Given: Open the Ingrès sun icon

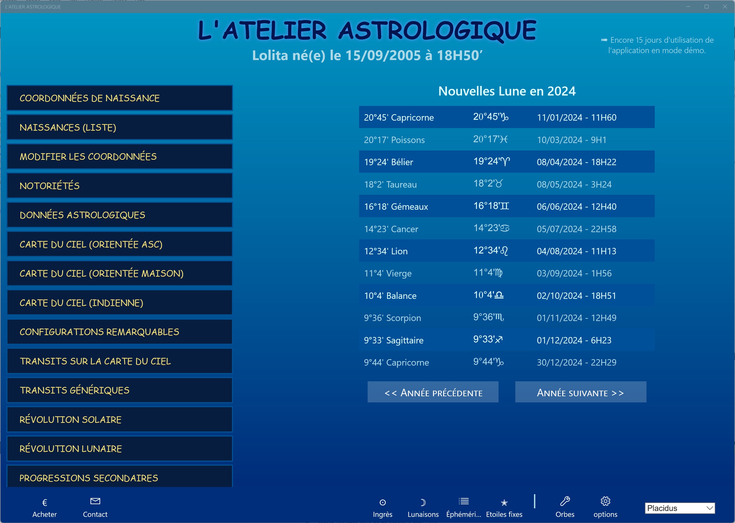Looking at the screenshot, I should point(383,503).
